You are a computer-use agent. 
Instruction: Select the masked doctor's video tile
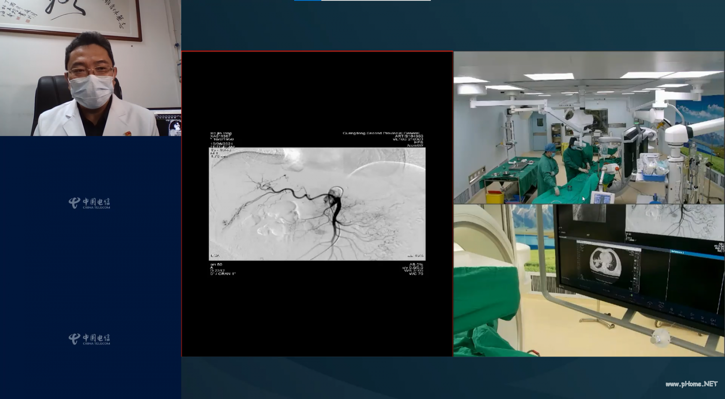pos(90,68)
